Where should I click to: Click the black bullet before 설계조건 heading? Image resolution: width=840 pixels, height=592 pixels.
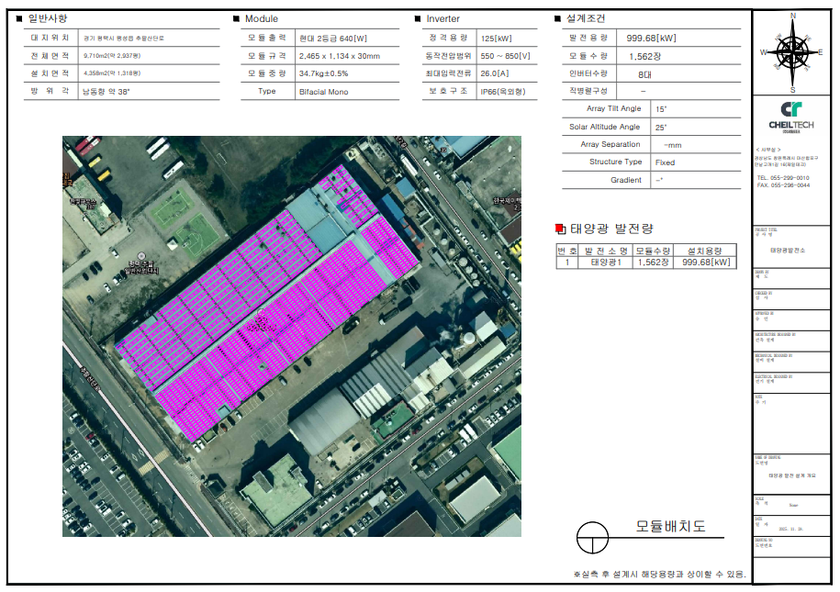coord(557,18)
